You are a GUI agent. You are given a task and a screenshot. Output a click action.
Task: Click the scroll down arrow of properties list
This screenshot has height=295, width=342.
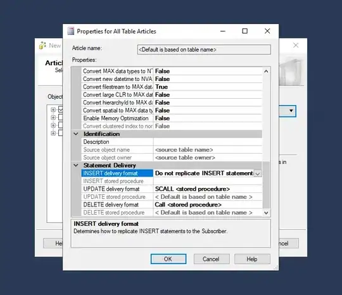pos(266,213)
